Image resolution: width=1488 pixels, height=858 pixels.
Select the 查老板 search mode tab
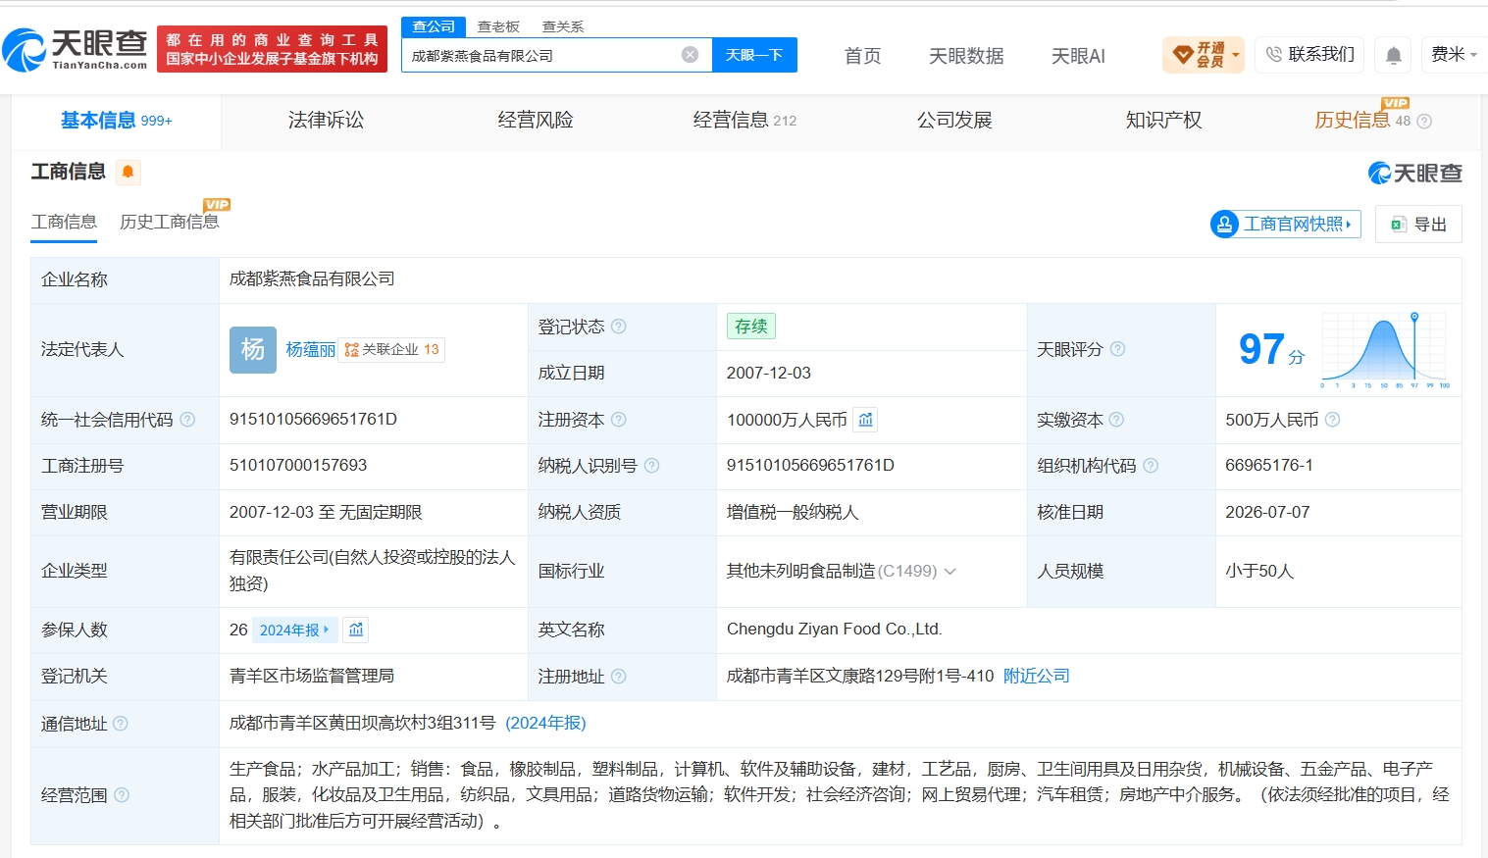point(498,26)
